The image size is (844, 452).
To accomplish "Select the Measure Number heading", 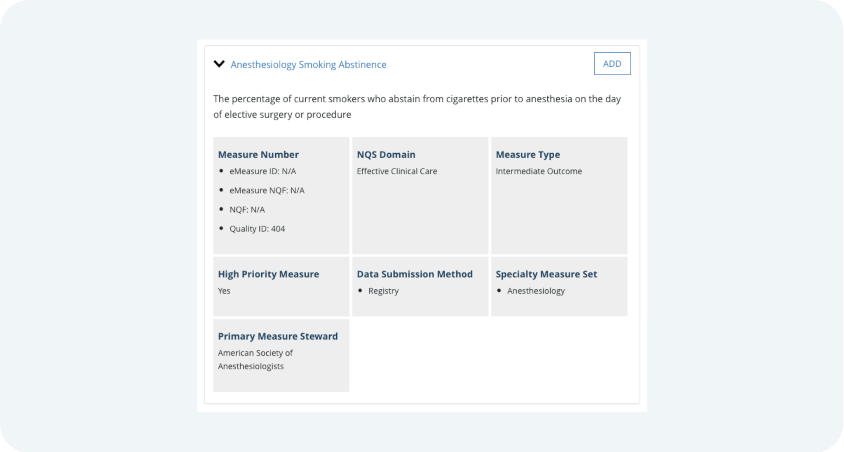I will [x=258, y=155].
